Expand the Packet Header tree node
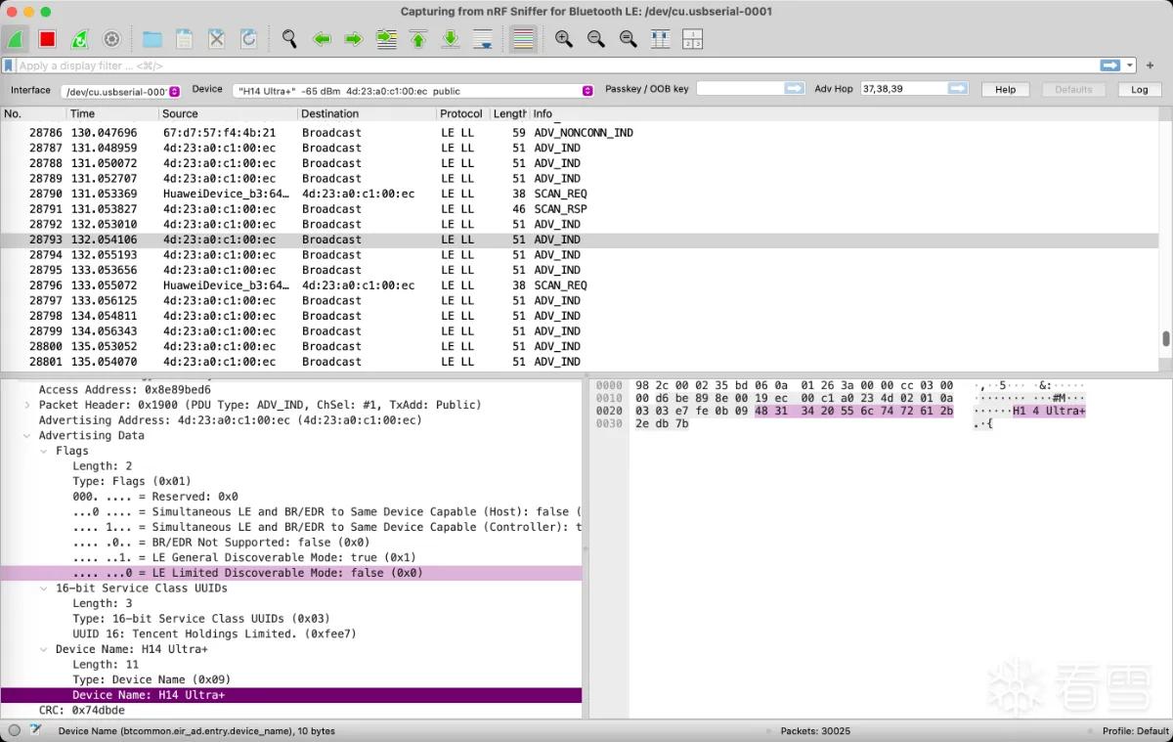 pyautogui.click(x=27, y=405)
